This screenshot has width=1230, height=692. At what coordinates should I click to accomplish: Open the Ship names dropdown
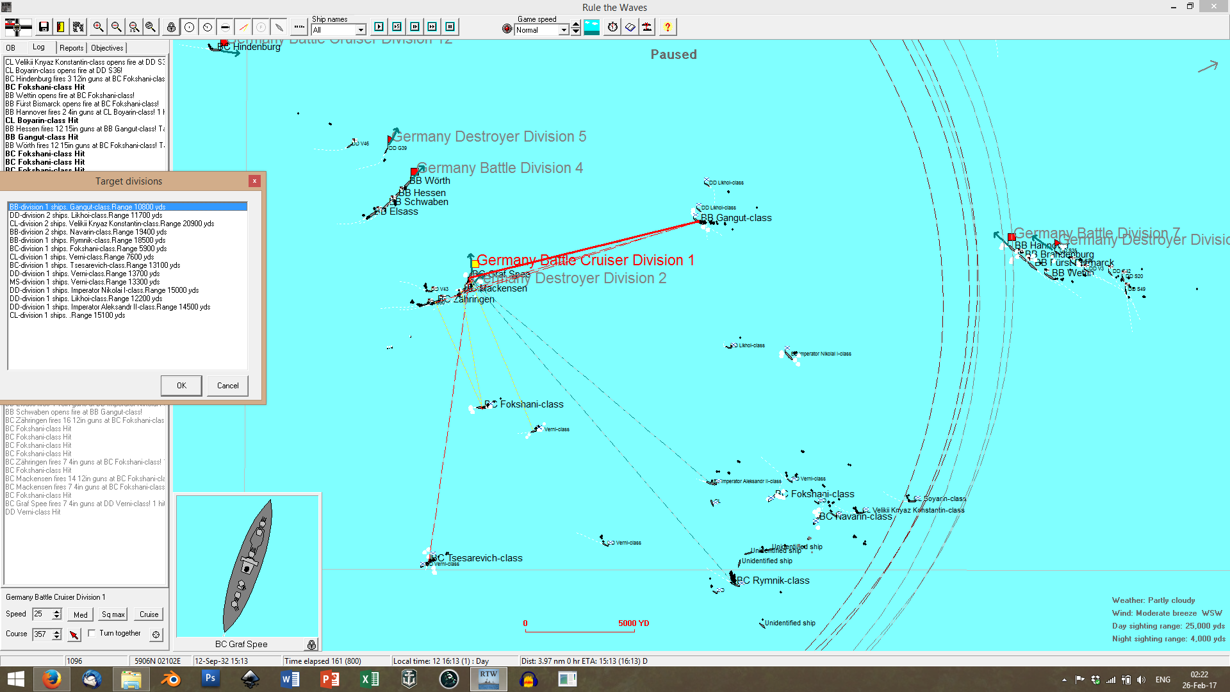pos(361,30)
